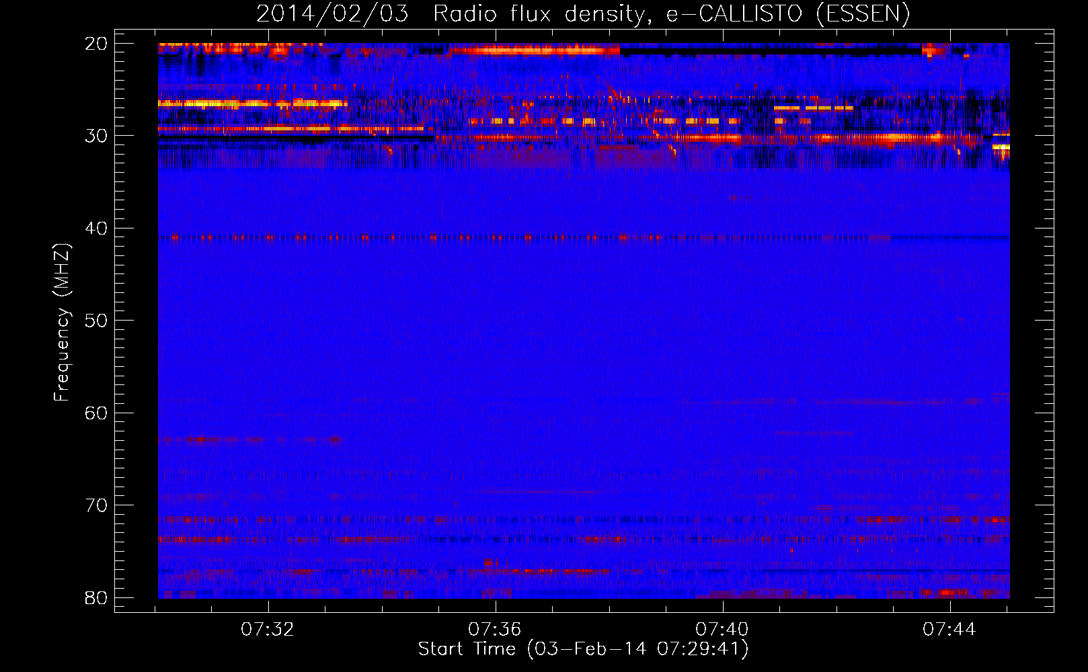Click the 07:32 time tick label

click(x=268, y=629)
